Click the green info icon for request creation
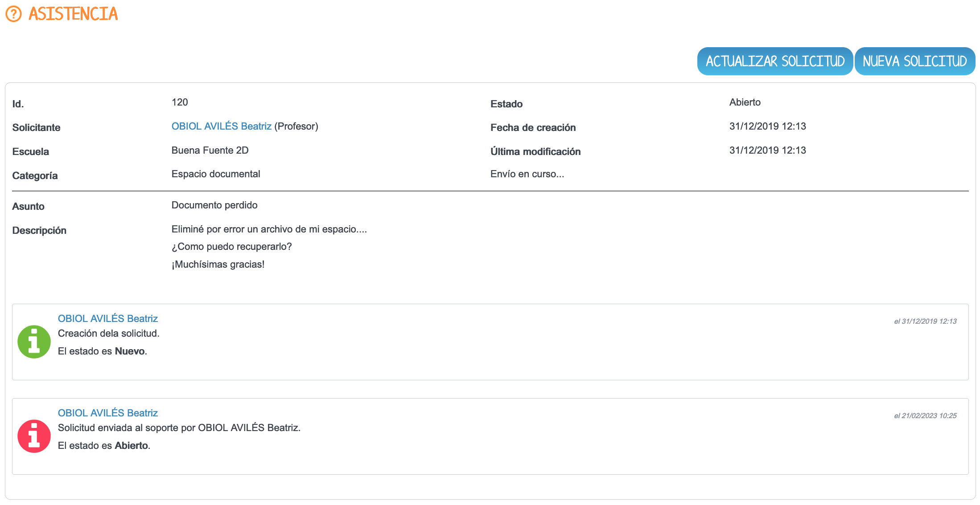The image size is (980, 505). pos(34,342)
